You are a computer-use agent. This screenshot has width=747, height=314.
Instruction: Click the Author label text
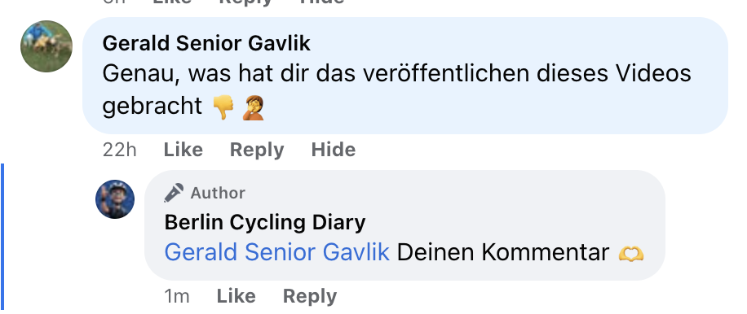pos(218,193)
